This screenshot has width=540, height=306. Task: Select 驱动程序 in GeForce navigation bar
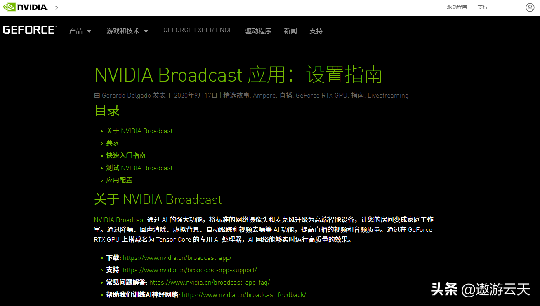pos(258,31)
